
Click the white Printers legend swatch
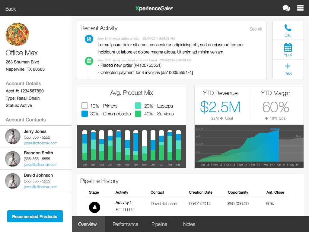[84, 105]
